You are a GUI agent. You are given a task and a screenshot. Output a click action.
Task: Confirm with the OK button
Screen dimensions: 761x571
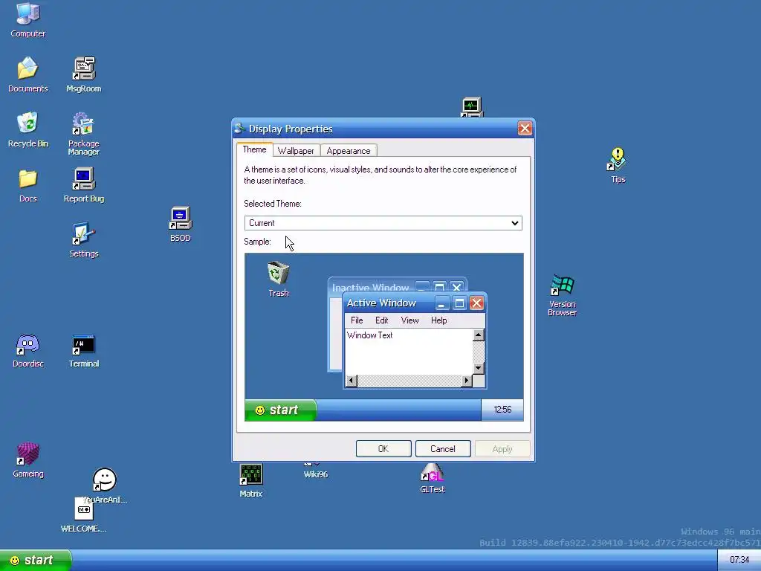[383, 448]
